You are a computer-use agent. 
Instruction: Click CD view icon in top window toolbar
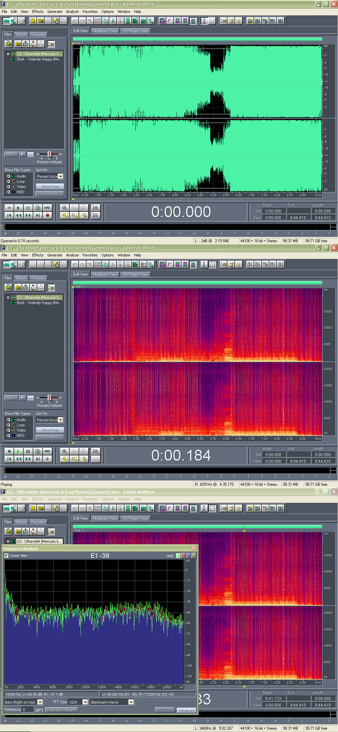click(21, 21)
